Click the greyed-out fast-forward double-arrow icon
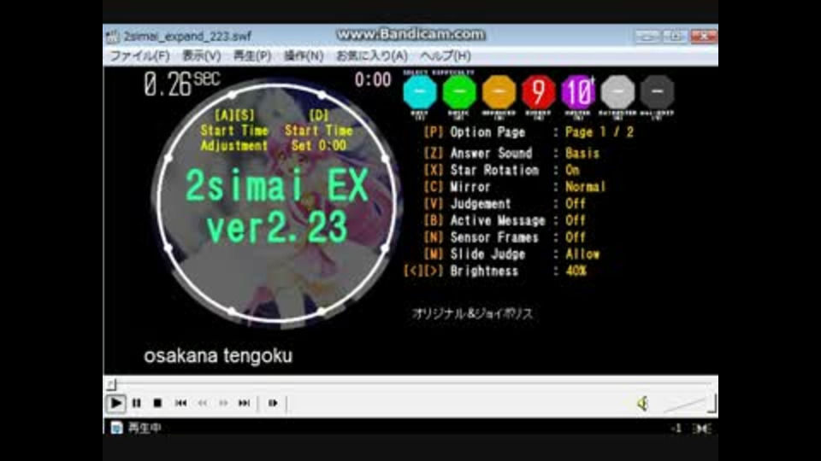 tap(223, 403)
